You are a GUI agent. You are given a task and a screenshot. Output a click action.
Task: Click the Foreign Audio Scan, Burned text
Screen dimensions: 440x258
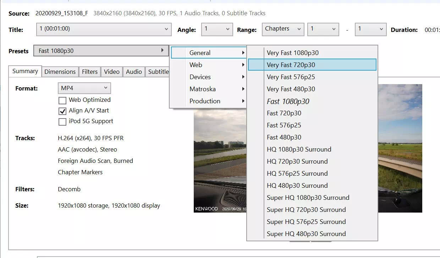point(95,161)
